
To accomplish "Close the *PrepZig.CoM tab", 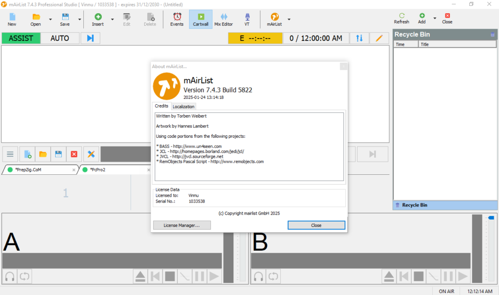I will coord(74,170).
